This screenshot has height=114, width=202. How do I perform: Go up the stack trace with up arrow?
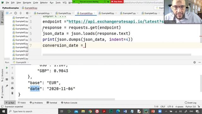point(12,68)
